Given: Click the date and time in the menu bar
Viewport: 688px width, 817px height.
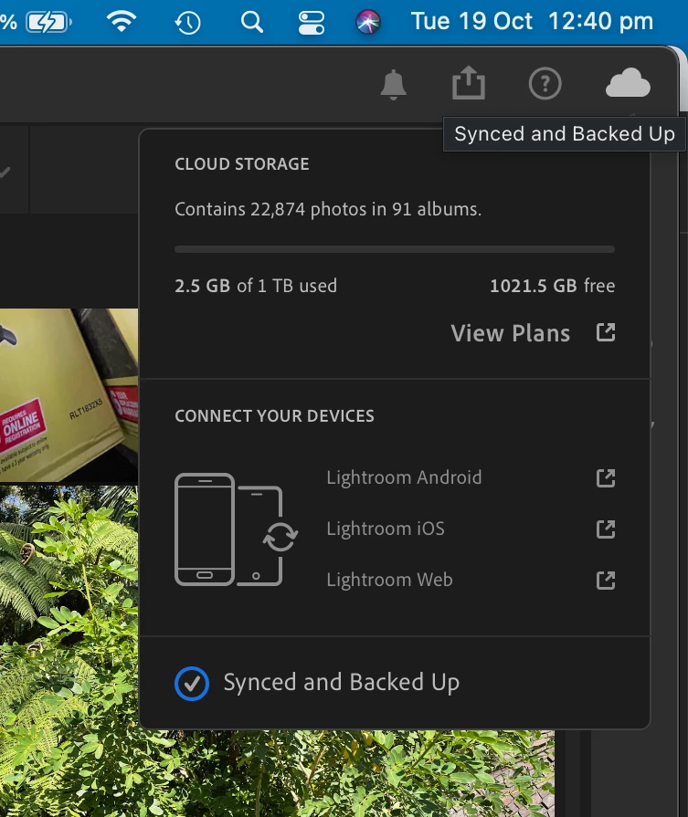Looking at the screenshot, I should pos(532,22).
